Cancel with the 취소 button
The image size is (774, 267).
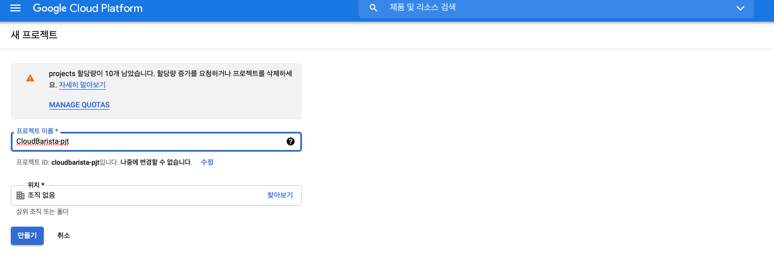click(x=63, y=236)
